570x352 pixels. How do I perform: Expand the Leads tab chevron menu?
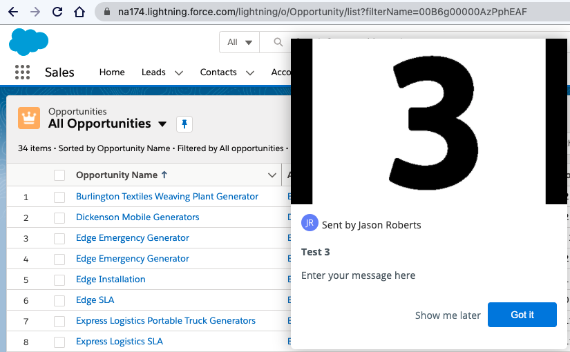[x=179, y=73]
